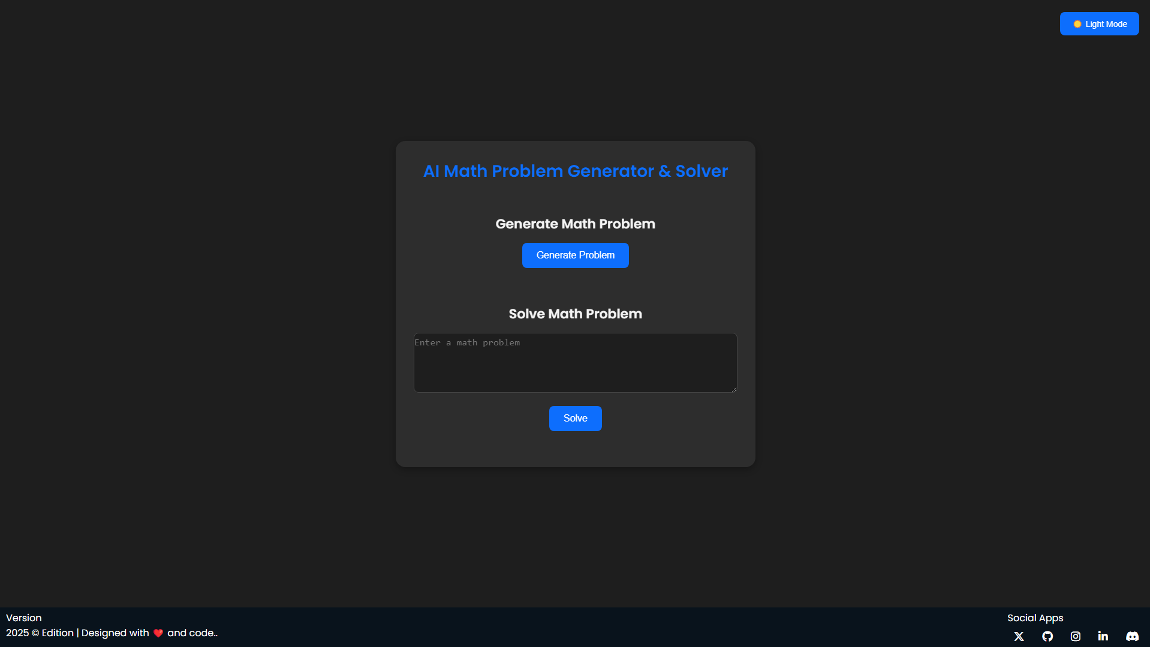Open the X (Twitter) social icon

click(1019, 636)
